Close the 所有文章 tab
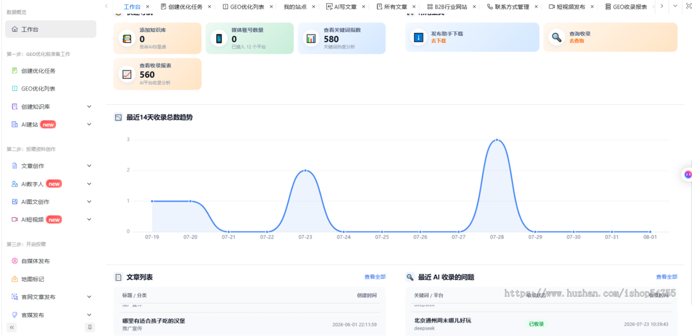 (414, 7)
